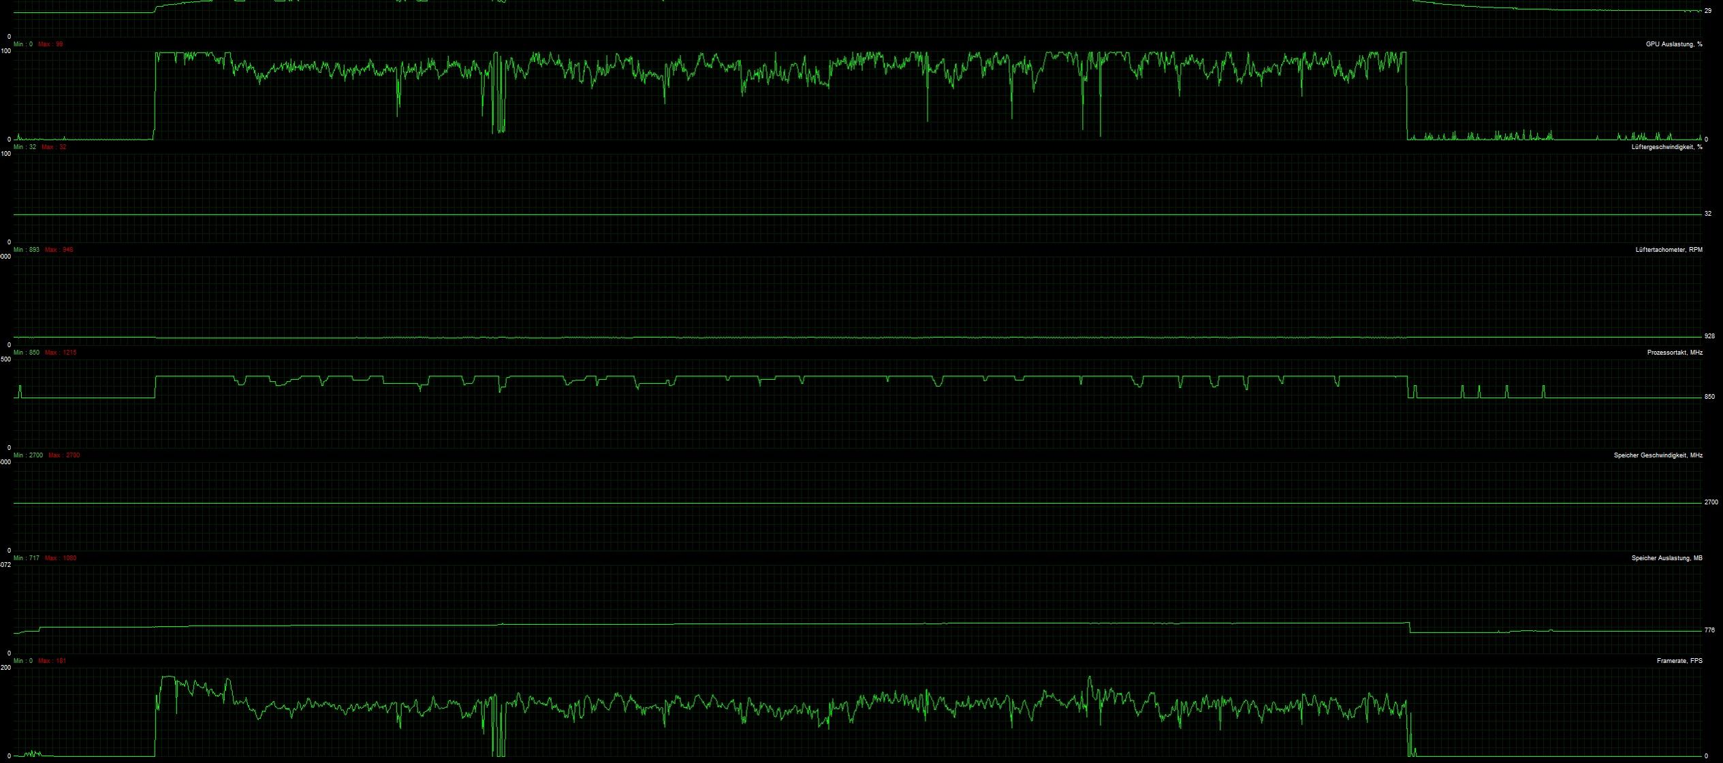This screenshot has height=763, width=1723.
Task: Click the Speicher Geschwindigkeit graph title
Action: pos(1658,455)
